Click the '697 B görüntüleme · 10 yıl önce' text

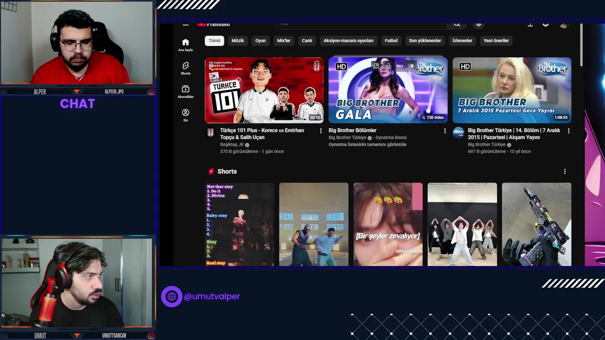click(x=499, y=152)
